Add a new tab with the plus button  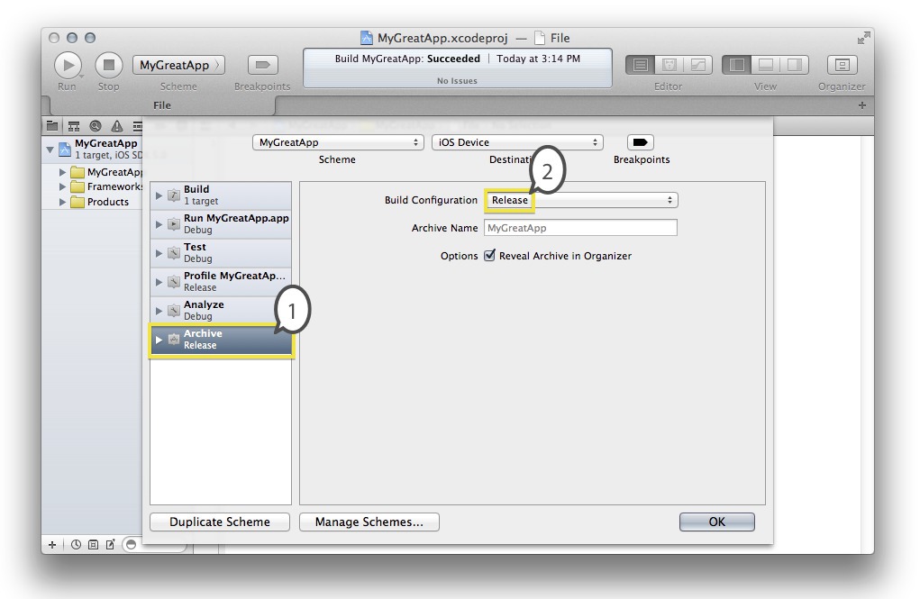(x=862, y=105)
